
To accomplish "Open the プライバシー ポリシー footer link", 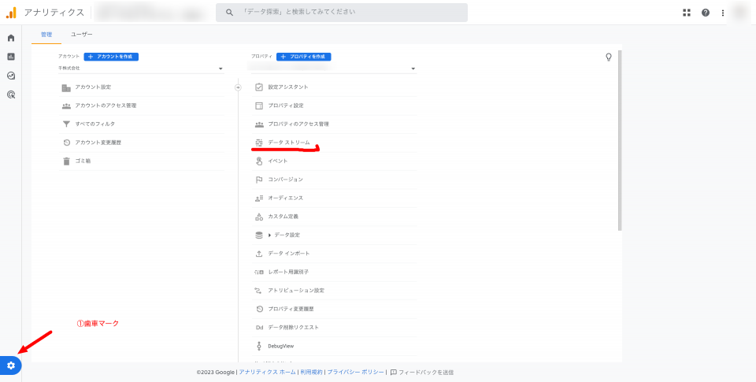I will tap(356, 373).
